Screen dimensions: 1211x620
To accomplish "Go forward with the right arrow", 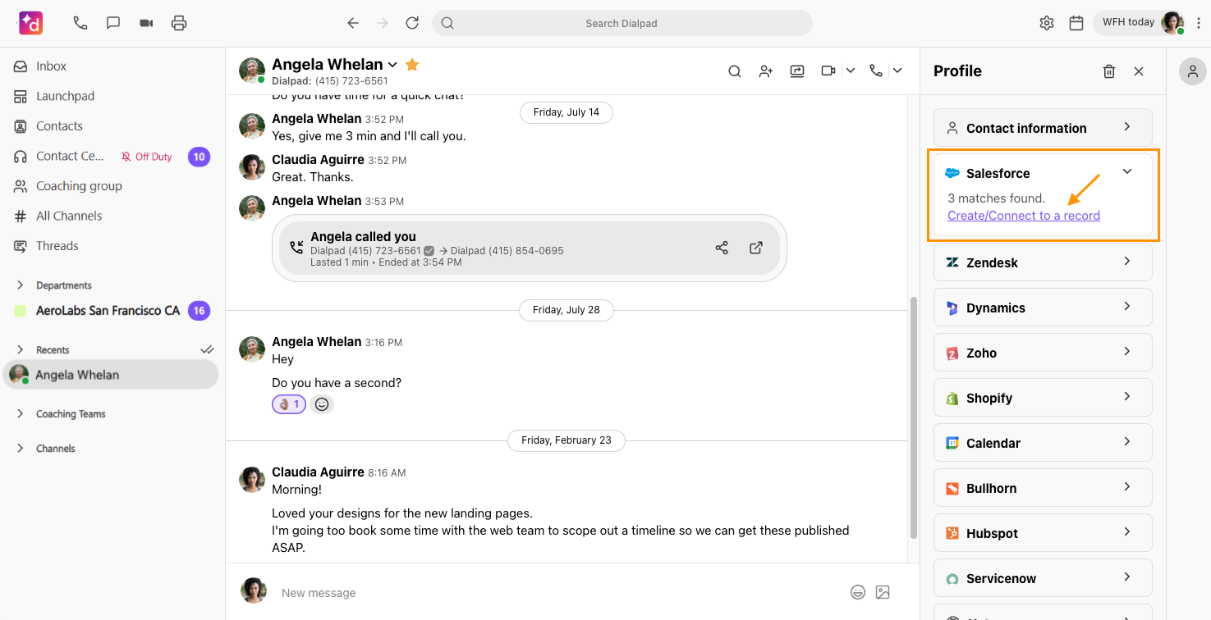I will [x=383, y=23].
